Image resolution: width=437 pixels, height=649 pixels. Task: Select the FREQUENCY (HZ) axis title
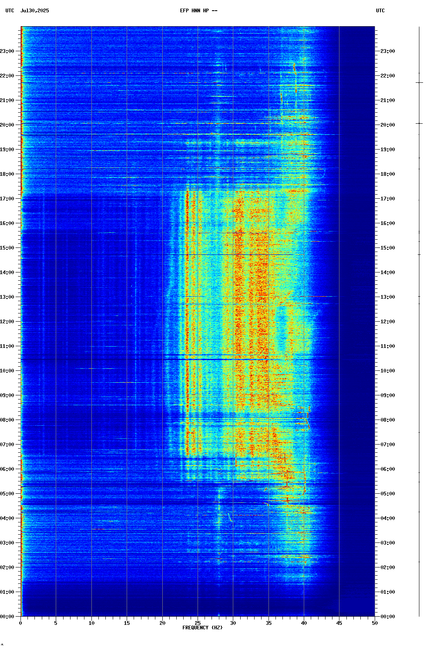pyautogui.click(x=203, y=628)
